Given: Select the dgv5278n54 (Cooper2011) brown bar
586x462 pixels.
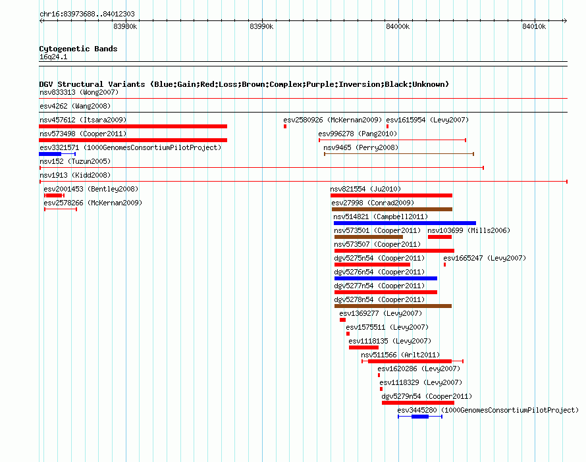Looking at the screenshot, I should click(393, 306).
